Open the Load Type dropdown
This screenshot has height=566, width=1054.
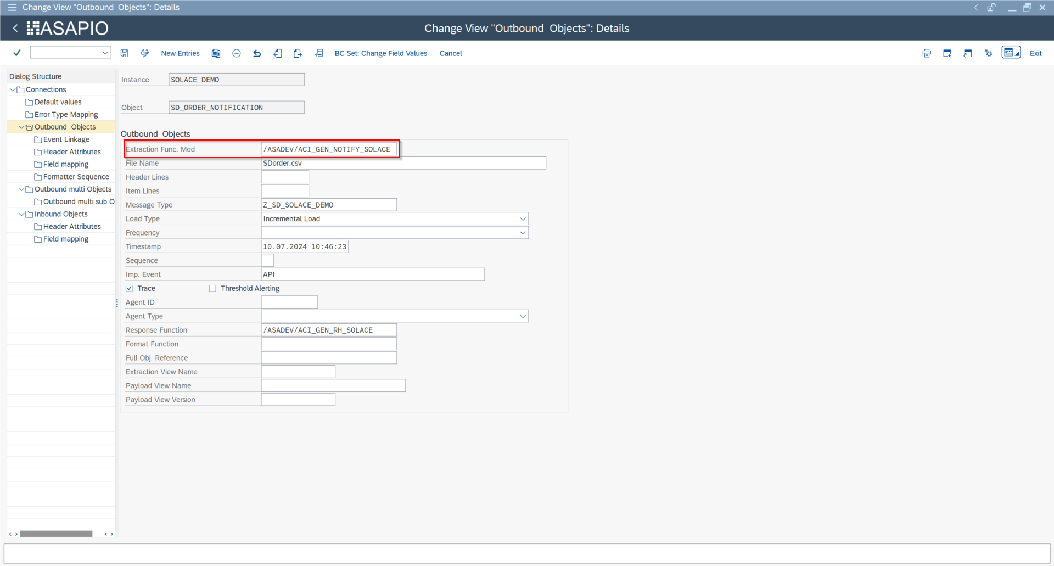523,219
